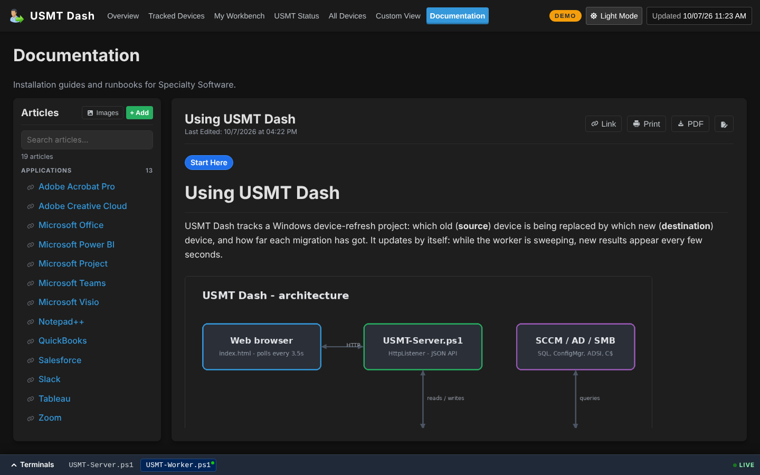Image resolution: width=760 pixels, height=475 pixels.
Task: Go to the My Workbench page
Action: pyautogui.click(x=239, y=16)
